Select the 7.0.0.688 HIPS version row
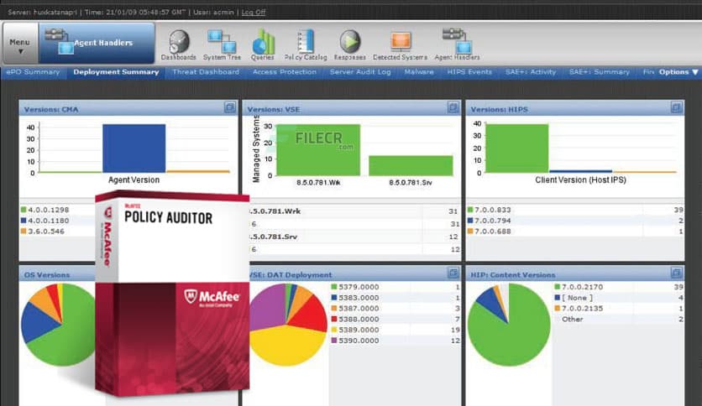 575,232
